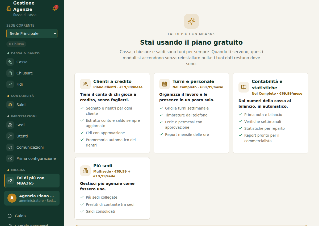Image resolution: width=319 pixels, height=226 pixels.
Task: Click the Stai usando il piano gratuito heading
Action: [x=191, y=43]
